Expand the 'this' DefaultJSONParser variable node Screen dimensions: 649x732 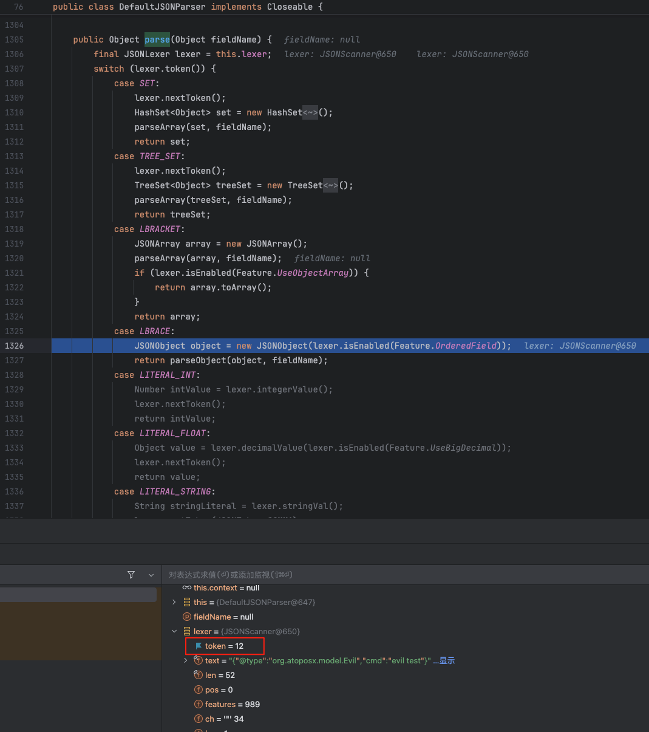tap(174, 602)
